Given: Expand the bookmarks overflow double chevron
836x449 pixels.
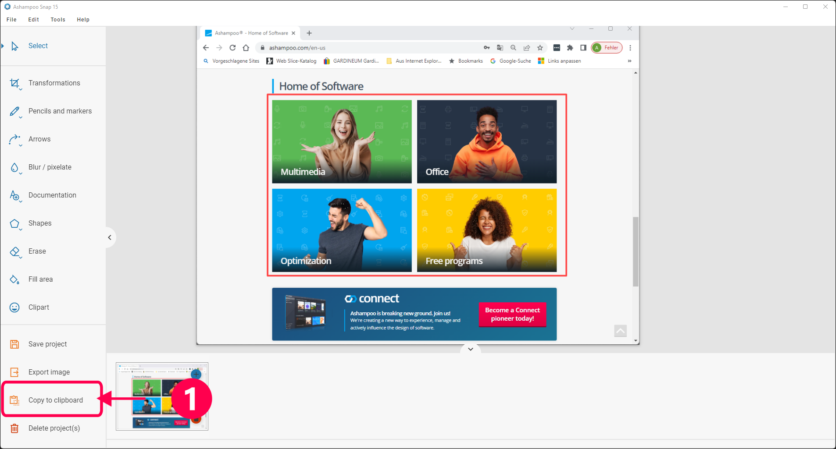Looking at the screenshot, I should [x=629, y=61].
